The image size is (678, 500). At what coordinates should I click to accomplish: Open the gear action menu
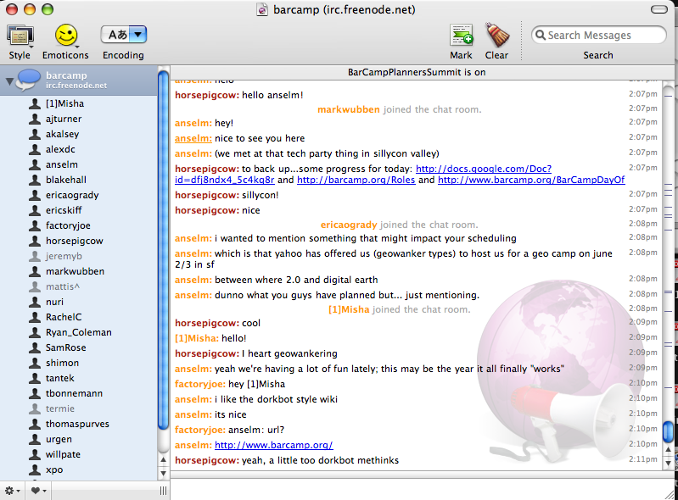(x=12, y=491)
